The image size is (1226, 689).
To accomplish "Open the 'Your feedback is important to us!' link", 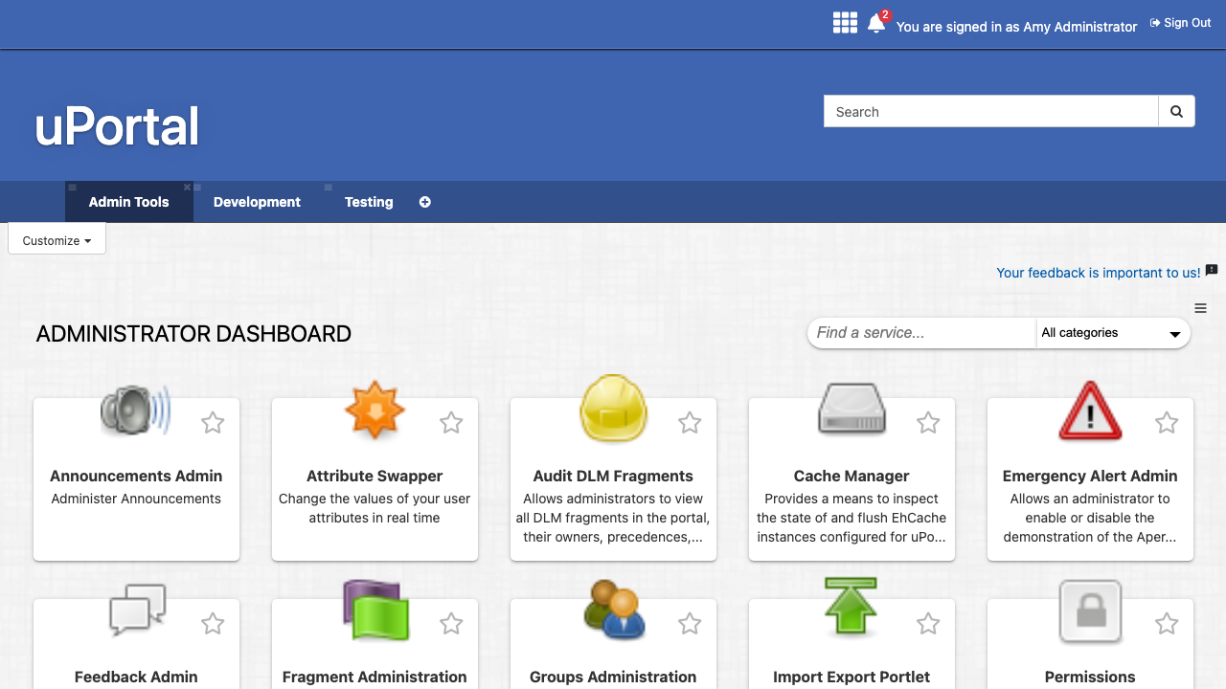I will coord(1098,273).
